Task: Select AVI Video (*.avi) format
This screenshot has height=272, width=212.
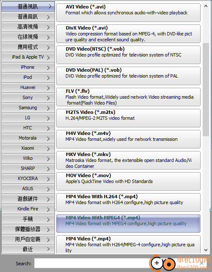Action: click(128, 13)
